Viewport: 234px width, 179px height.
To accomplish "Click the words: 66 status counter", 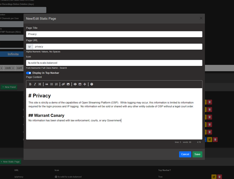I will [187, 142].
